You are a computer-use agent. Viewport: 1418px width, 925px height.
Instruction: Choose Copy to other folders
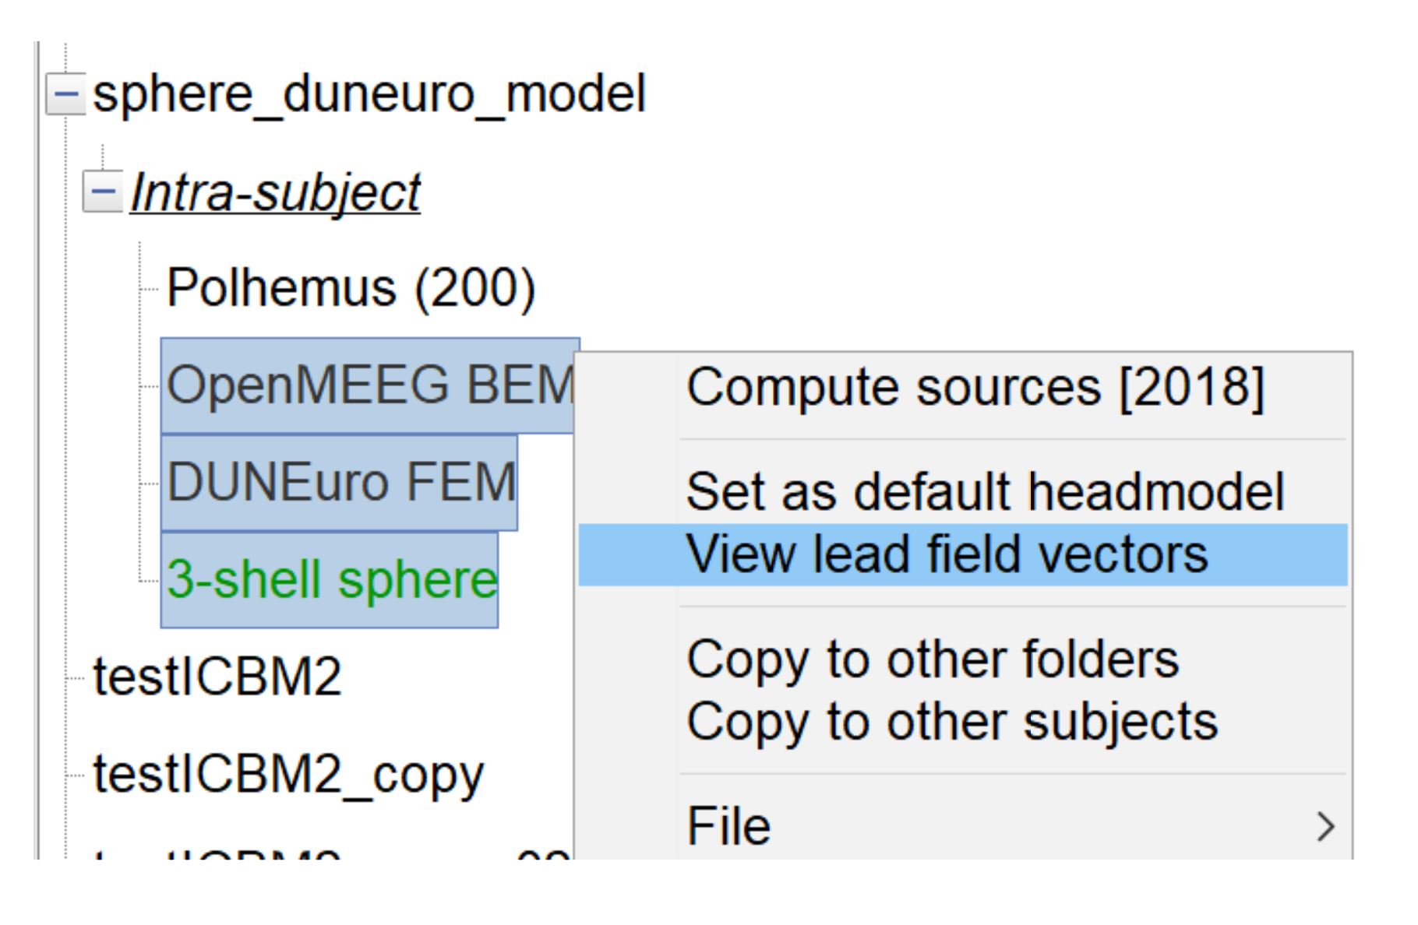pos(932,660)
